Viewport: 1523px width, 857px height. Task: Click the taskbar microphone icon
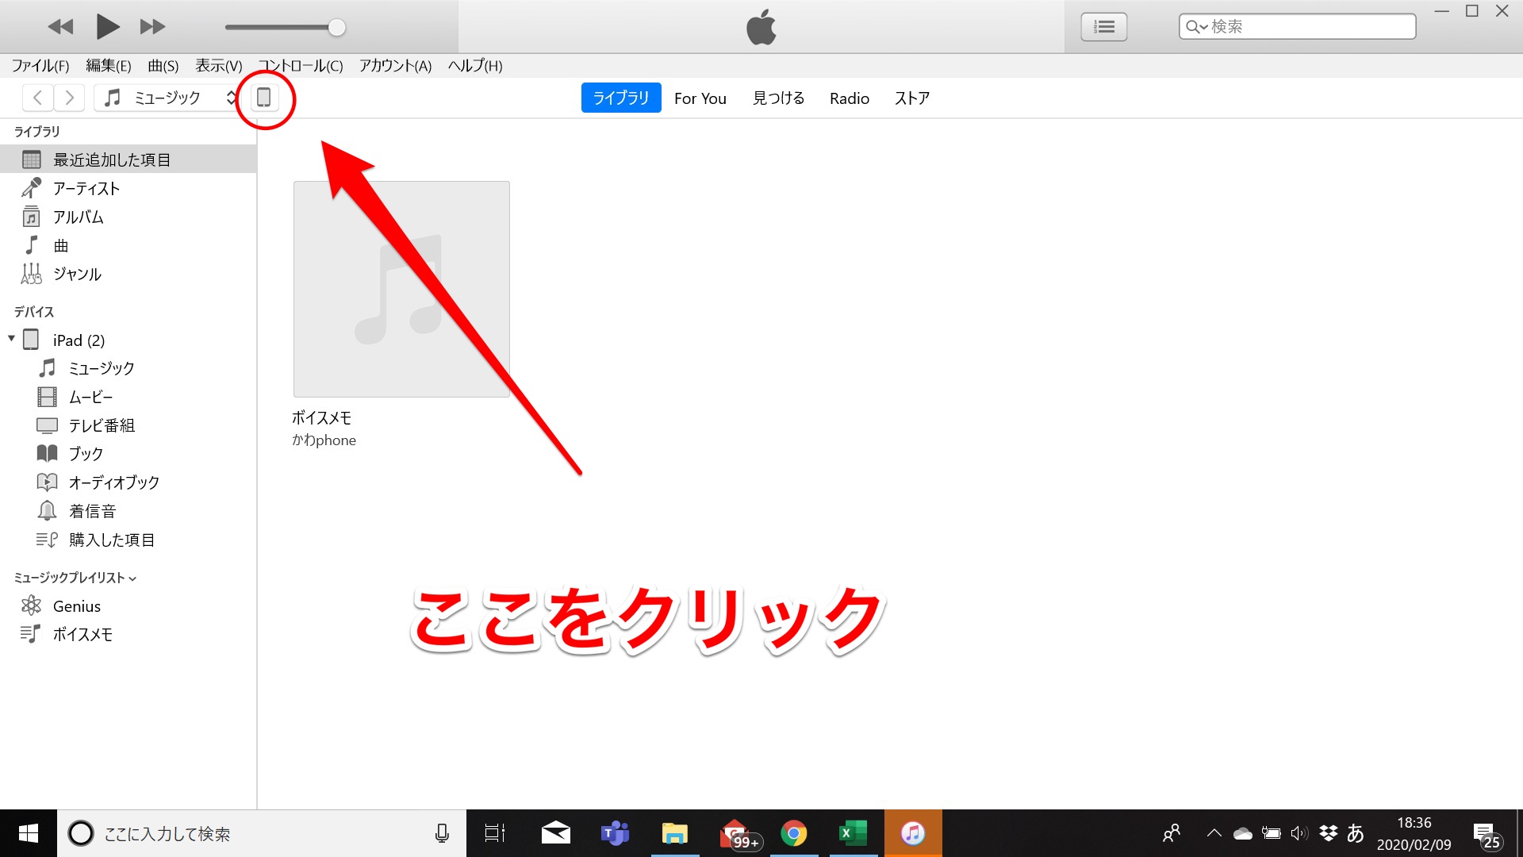(443, 833)
